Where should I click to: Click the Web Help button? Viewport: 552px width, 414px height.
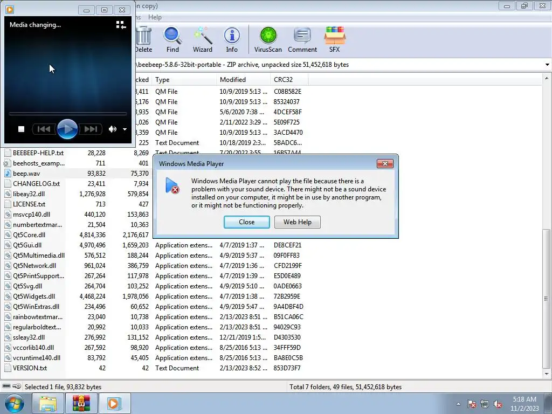[298, 222]
